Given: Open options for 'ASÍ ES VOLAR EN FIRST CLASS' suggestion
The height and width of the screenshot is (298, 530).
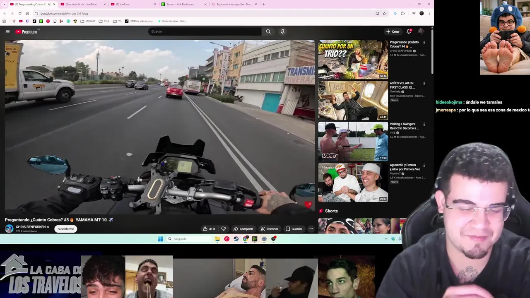Looking at the screenshot, I should click(424, 84).
